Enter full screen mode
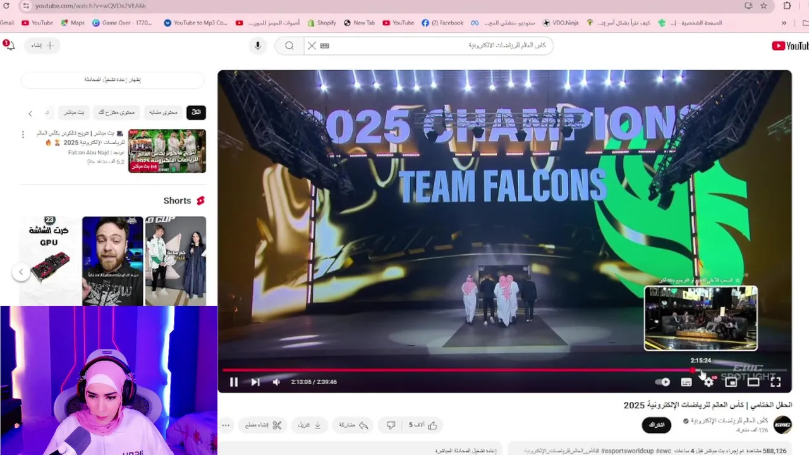The width and height of the screenshot is (809, 455). pyautogui.click(x=776, y=382)
